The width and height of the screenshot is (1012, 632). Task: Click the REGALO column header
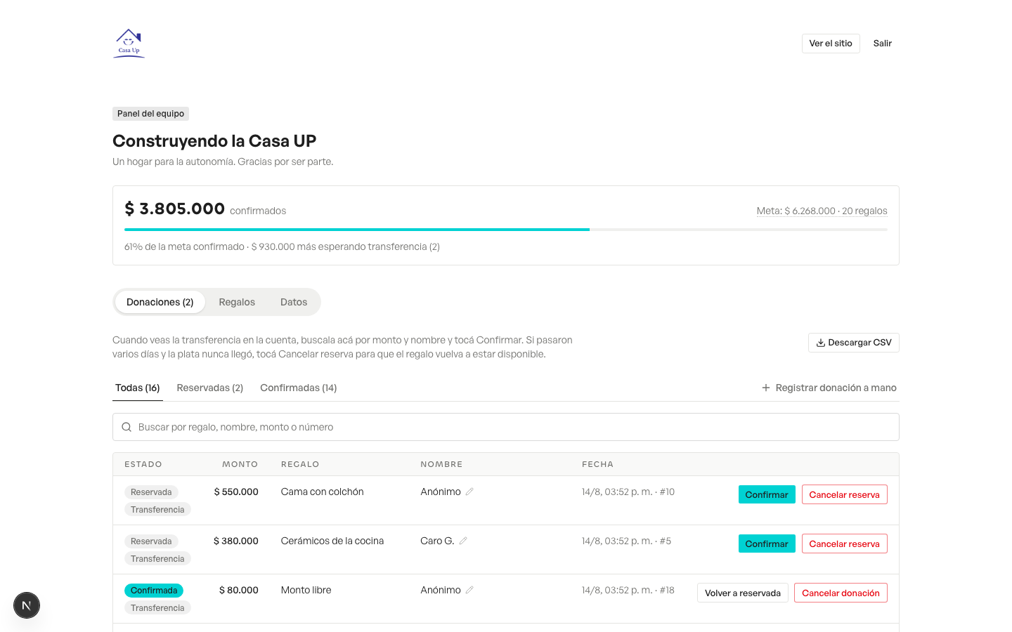[300, 464]
